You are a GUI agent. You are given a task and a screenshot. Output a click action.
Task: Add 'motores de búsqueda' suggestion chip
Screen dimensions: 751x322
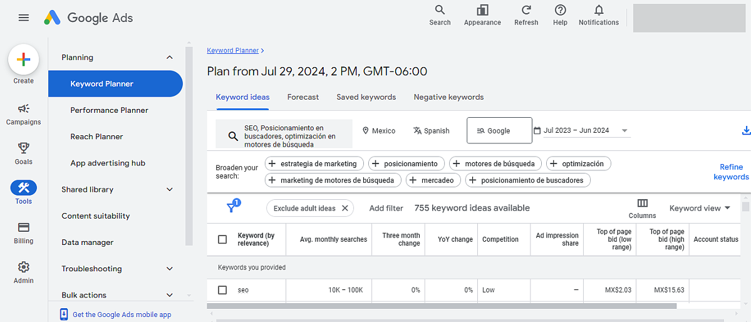point(495,164)
